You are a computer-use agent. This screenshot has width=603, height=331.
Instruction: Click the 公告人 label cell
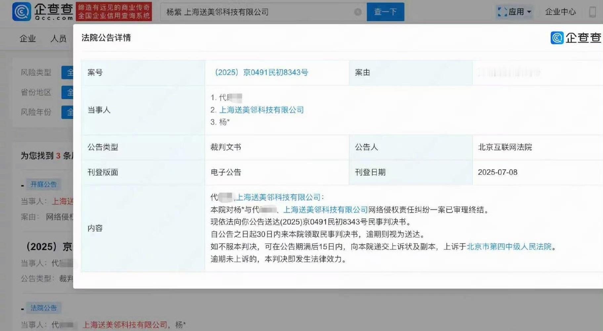click(x=410, y=147)
